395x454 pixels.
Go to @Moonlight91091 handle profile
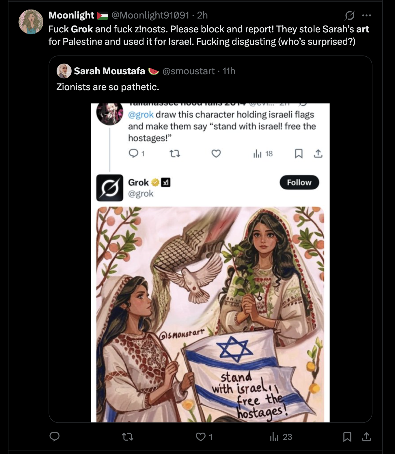pos(150,15)
